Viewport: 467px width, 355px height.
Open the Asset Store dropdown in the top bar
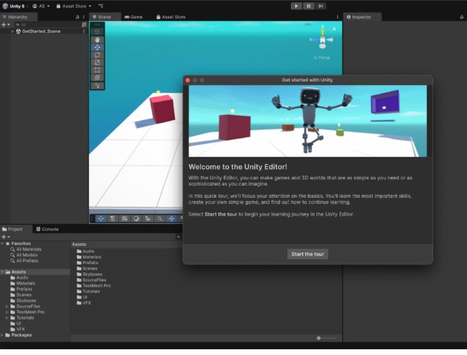pyautogui.click(x=74, y=6)
